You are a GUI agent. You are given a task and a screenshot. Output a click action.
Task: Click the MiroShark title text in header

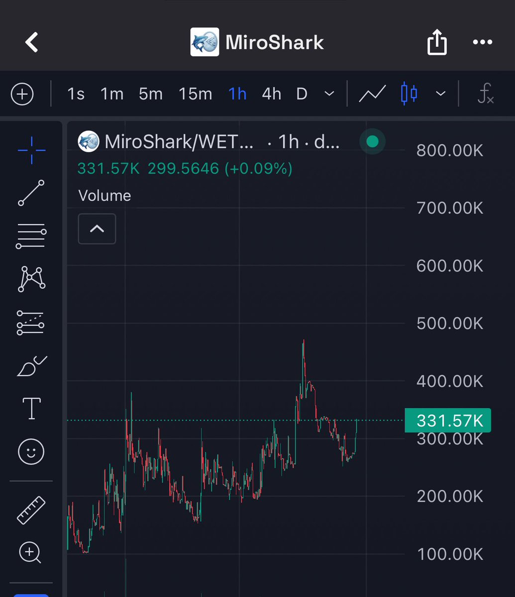click(x=274, y=42)
